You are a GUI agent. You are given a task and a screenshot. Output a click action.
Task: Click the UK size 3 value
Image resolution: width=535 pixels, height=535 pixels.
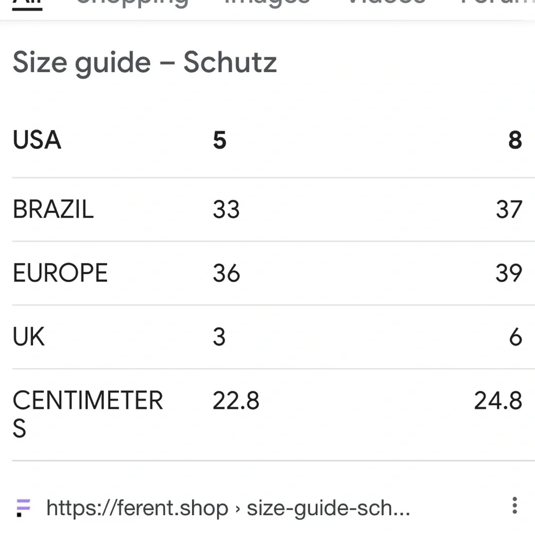pos(219,337)
